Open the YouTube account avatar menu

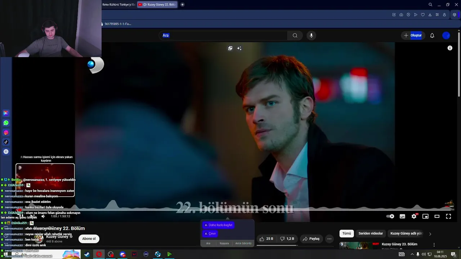[446, 35]
